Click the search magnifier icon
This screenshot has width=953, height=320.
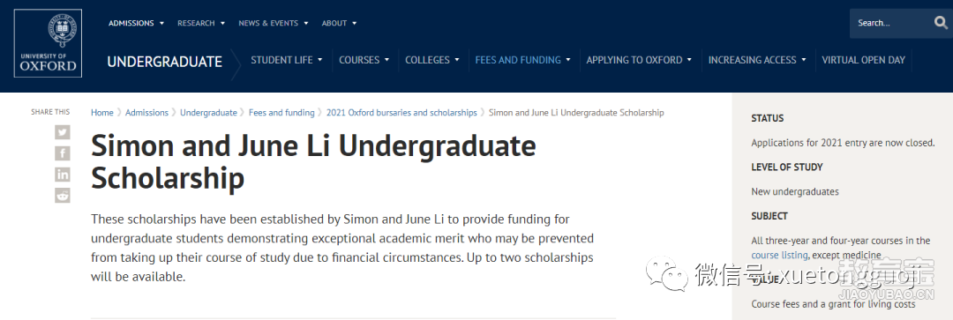coord(941,23)
